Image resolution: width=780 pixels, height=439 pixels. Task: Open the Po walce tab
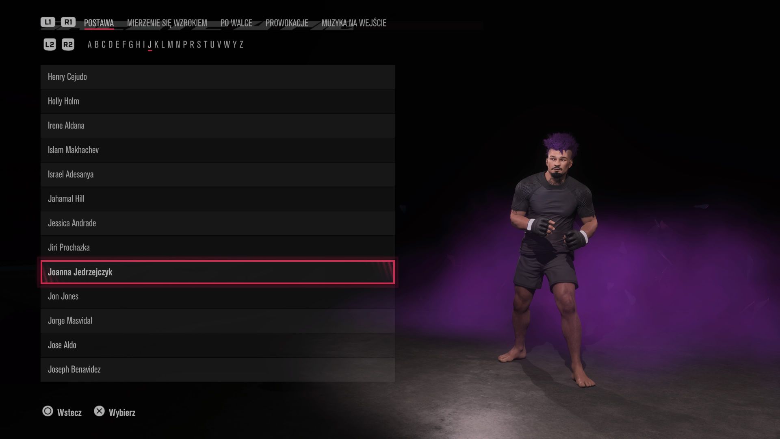coord(236,23)
